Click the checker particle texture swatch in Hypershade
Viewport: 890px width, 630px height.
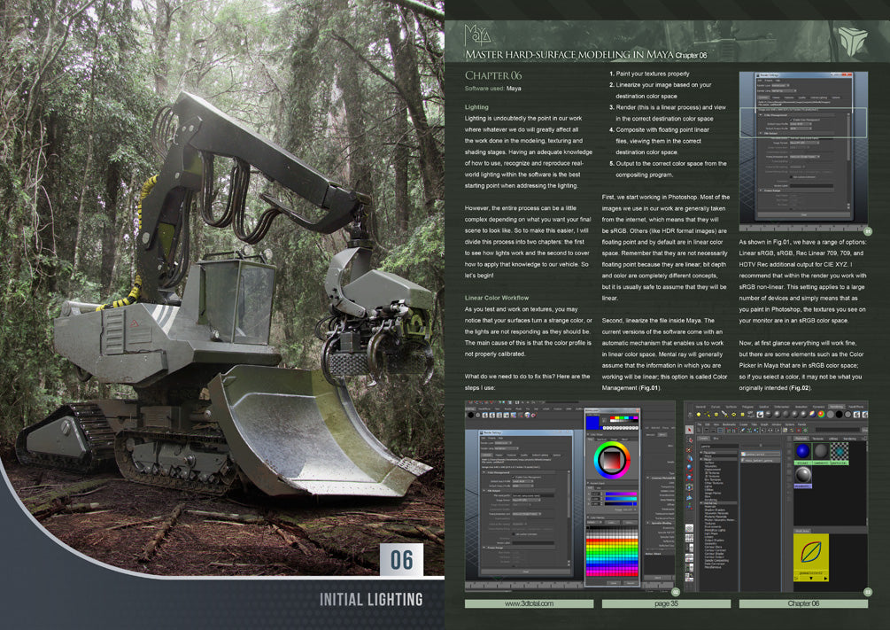tap(839, 452)
